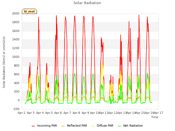Image resolution: width=175 pixels, height=131 pixels.
Task: Click the green Net Radiation legend swatch
Action: (x=119, y=126)
